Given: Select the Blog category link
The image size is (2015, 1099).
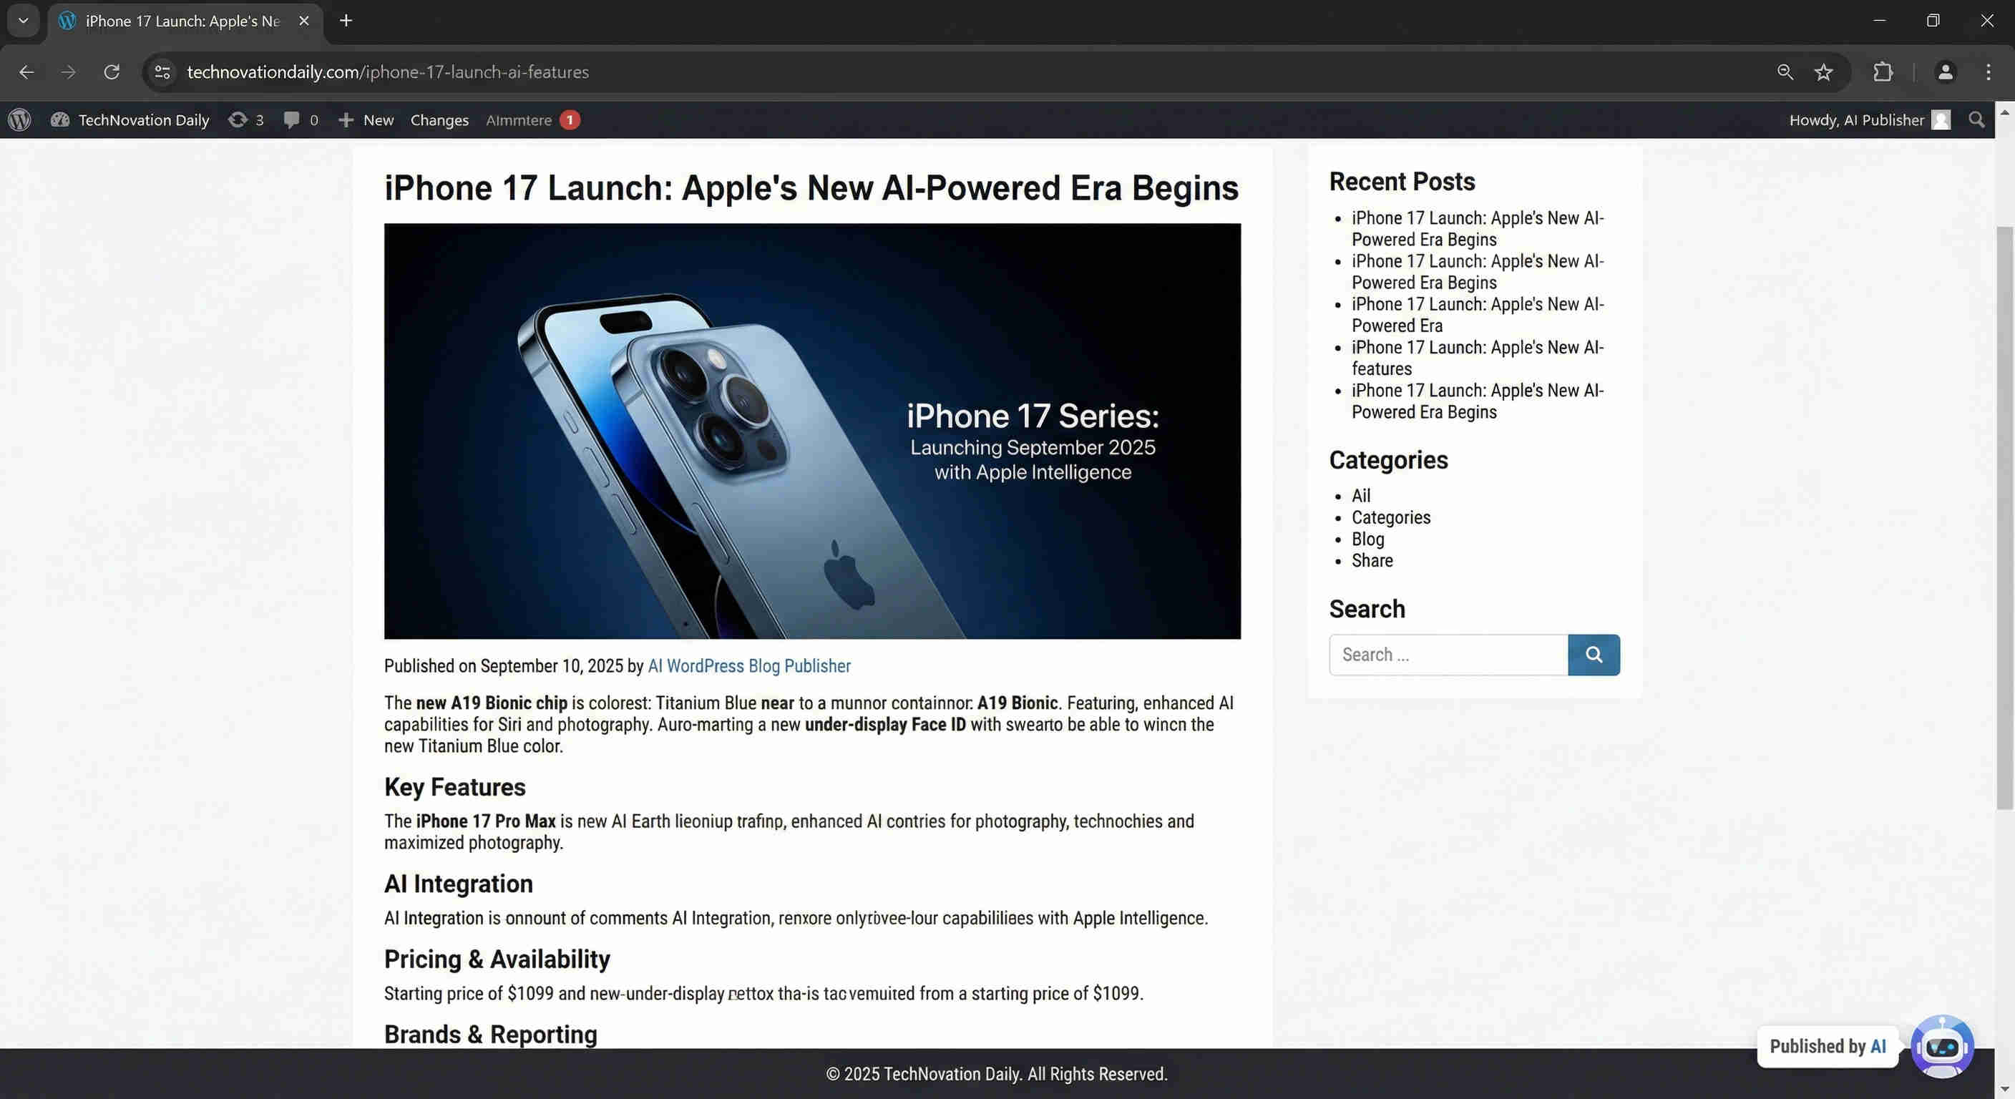Looking at the screenshot, I should pyautogui.click(x=1367, y=539).
